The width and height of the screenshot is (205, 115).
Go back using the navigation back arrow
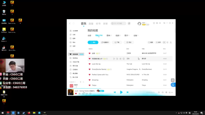coord(70,24)
